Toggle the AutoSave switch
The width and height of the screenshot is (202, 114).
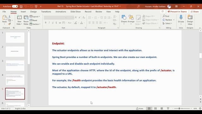click(x=15, y=6)
